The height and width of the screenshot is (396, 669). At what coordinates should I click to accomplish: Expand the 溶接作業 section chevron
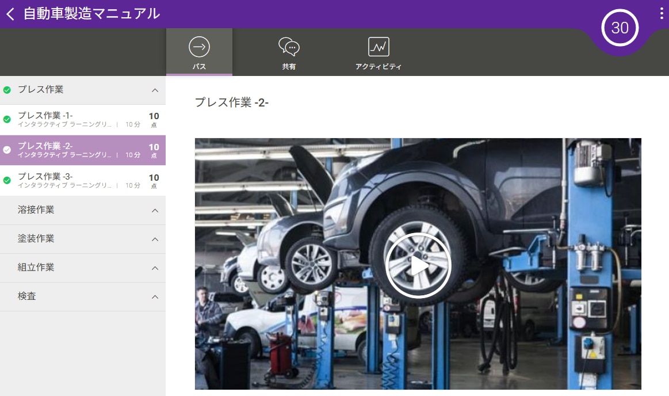(155, 211)
